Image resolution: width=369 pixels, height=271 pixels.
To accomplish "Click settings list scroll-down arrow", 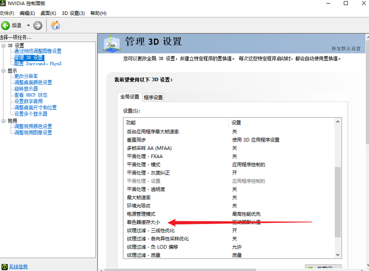I will [x=338, y=255].
